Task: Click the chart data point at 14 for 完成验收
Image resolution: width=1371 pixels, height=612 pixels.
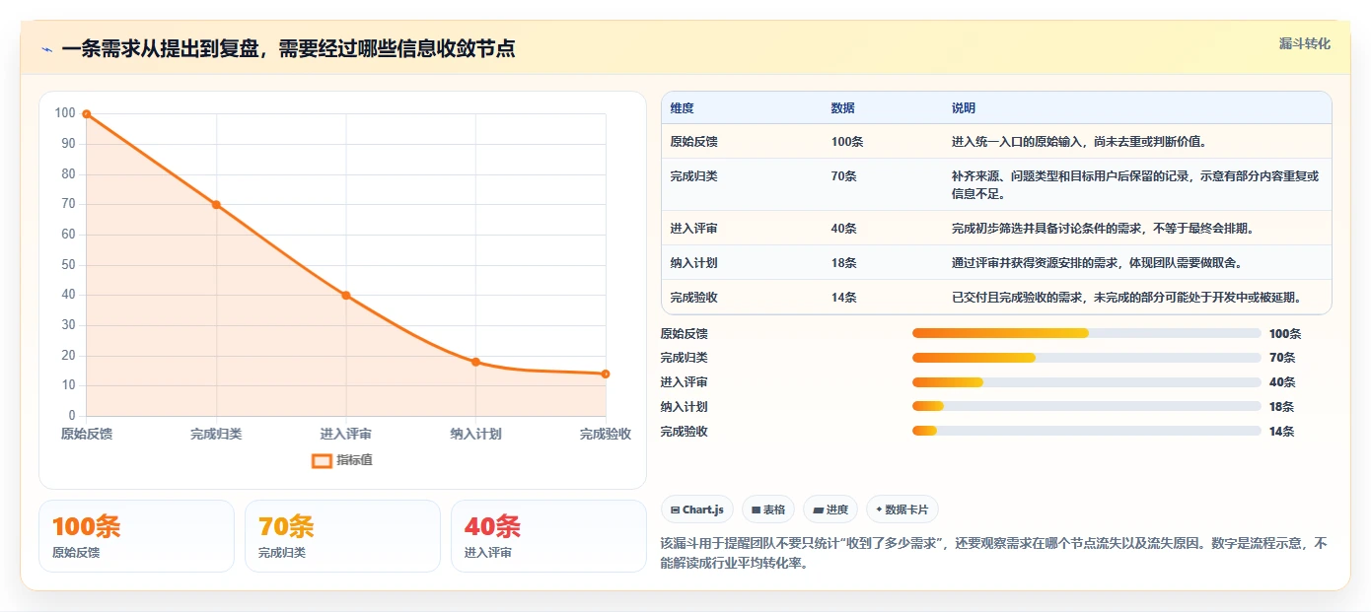Action: 606,374
